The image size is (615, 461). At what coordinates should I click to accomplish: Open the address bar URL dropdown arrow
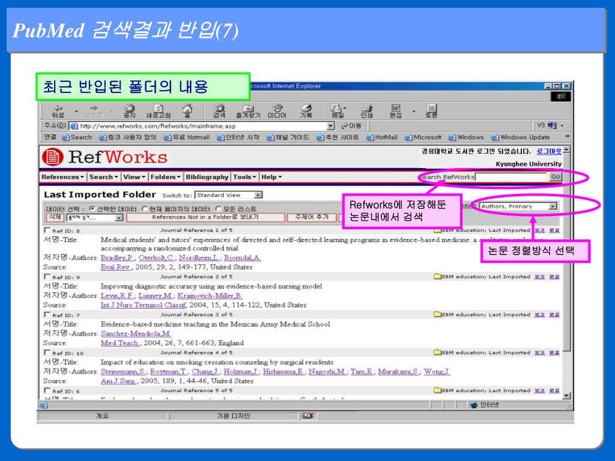coord(331,126)
